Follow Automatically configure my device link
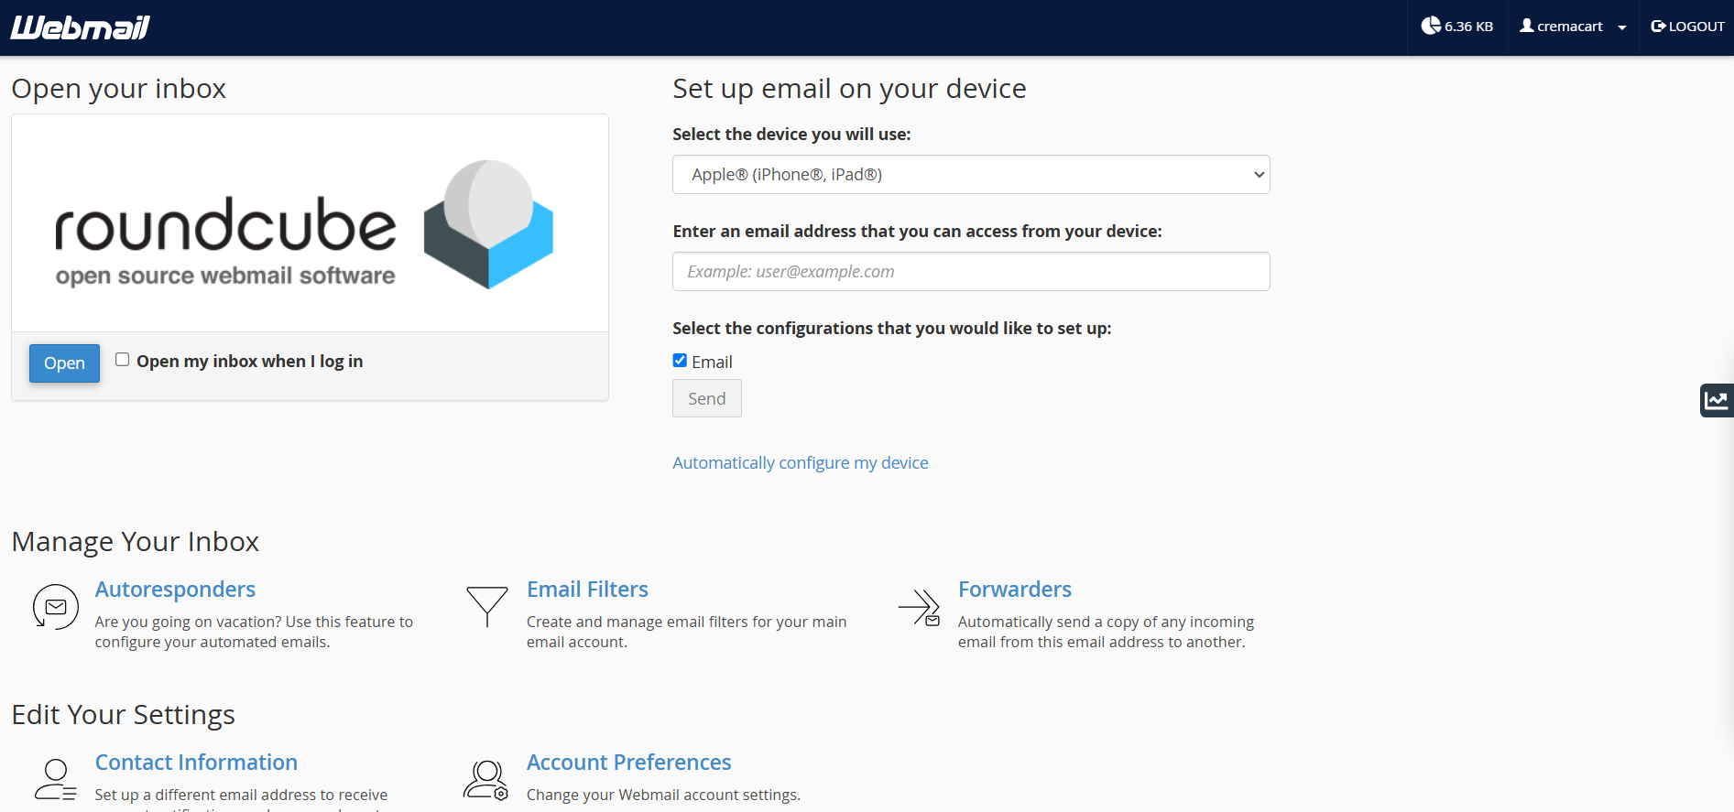 (801, 463)
